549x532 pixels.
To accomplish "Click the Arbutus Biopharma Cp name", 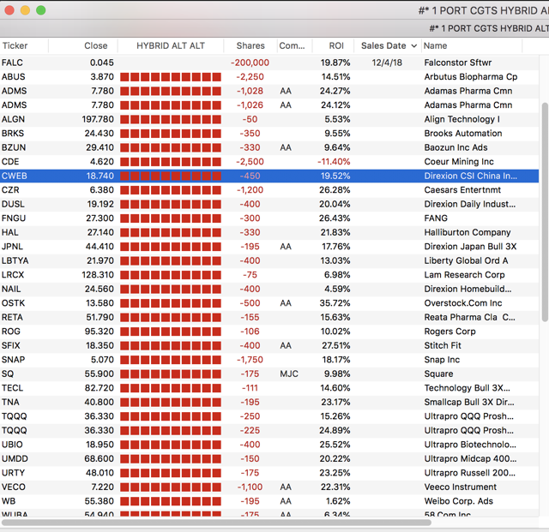I will point(471,77).
